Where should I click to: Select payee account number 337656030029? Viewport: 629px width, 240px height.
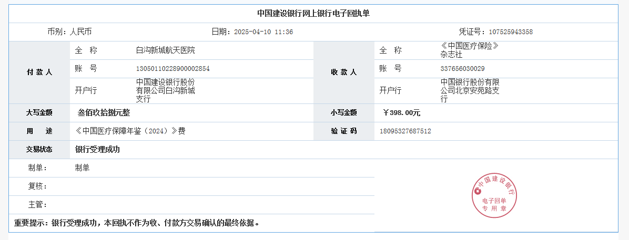click(x=462, y=69)
